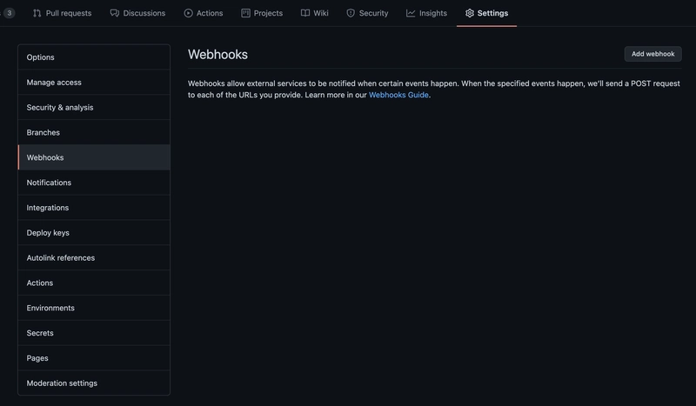Select the Settings tab label
The width and height of the screenshot is (696, 406).
[492, 13]
